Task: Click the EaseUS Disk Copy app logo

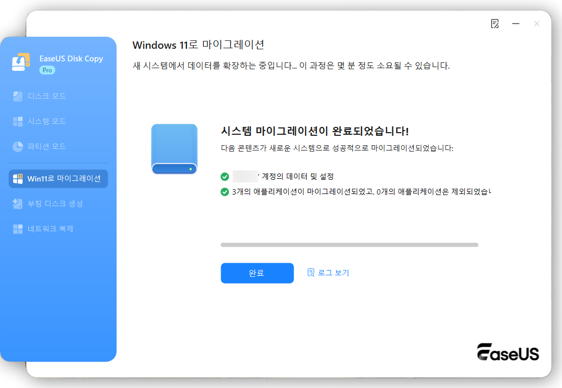Action: click(x=20, y=63)
